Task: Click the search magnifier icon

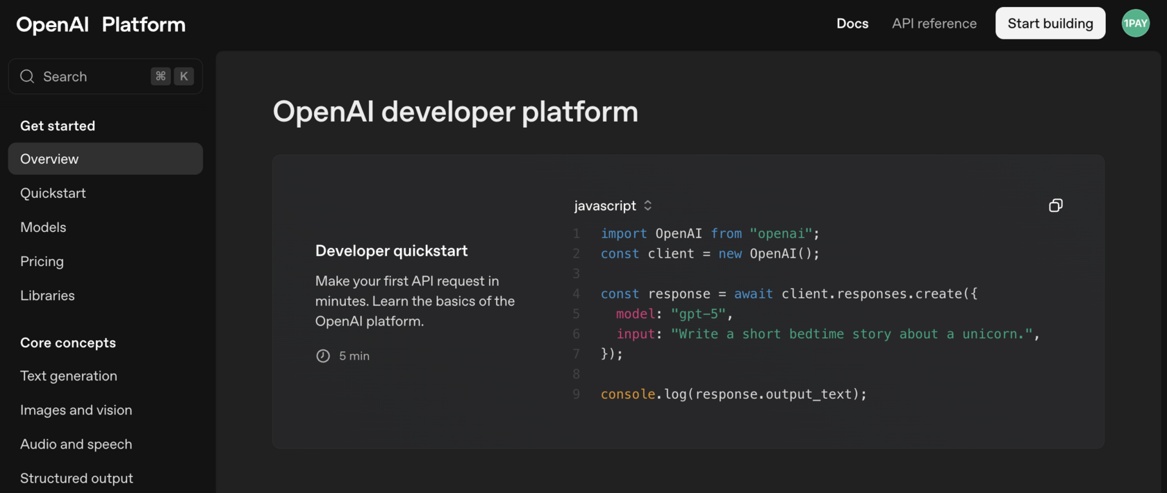Action: (27, 76)
